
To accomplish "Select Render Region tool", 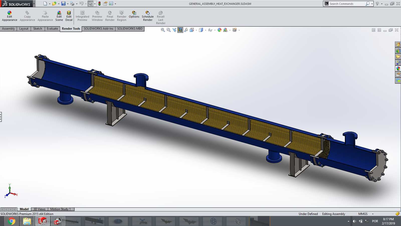I will (x=122, y=16).
